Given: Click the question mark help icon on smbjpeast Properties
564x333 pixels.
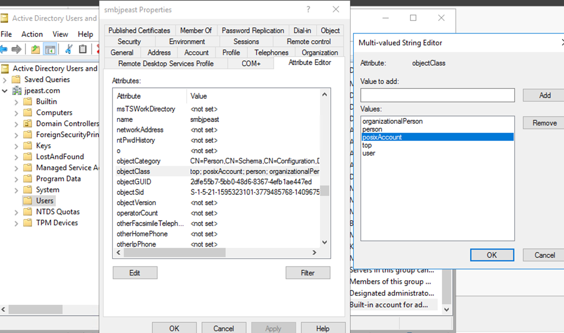Looking at the screenshot, I should (308, 9).
